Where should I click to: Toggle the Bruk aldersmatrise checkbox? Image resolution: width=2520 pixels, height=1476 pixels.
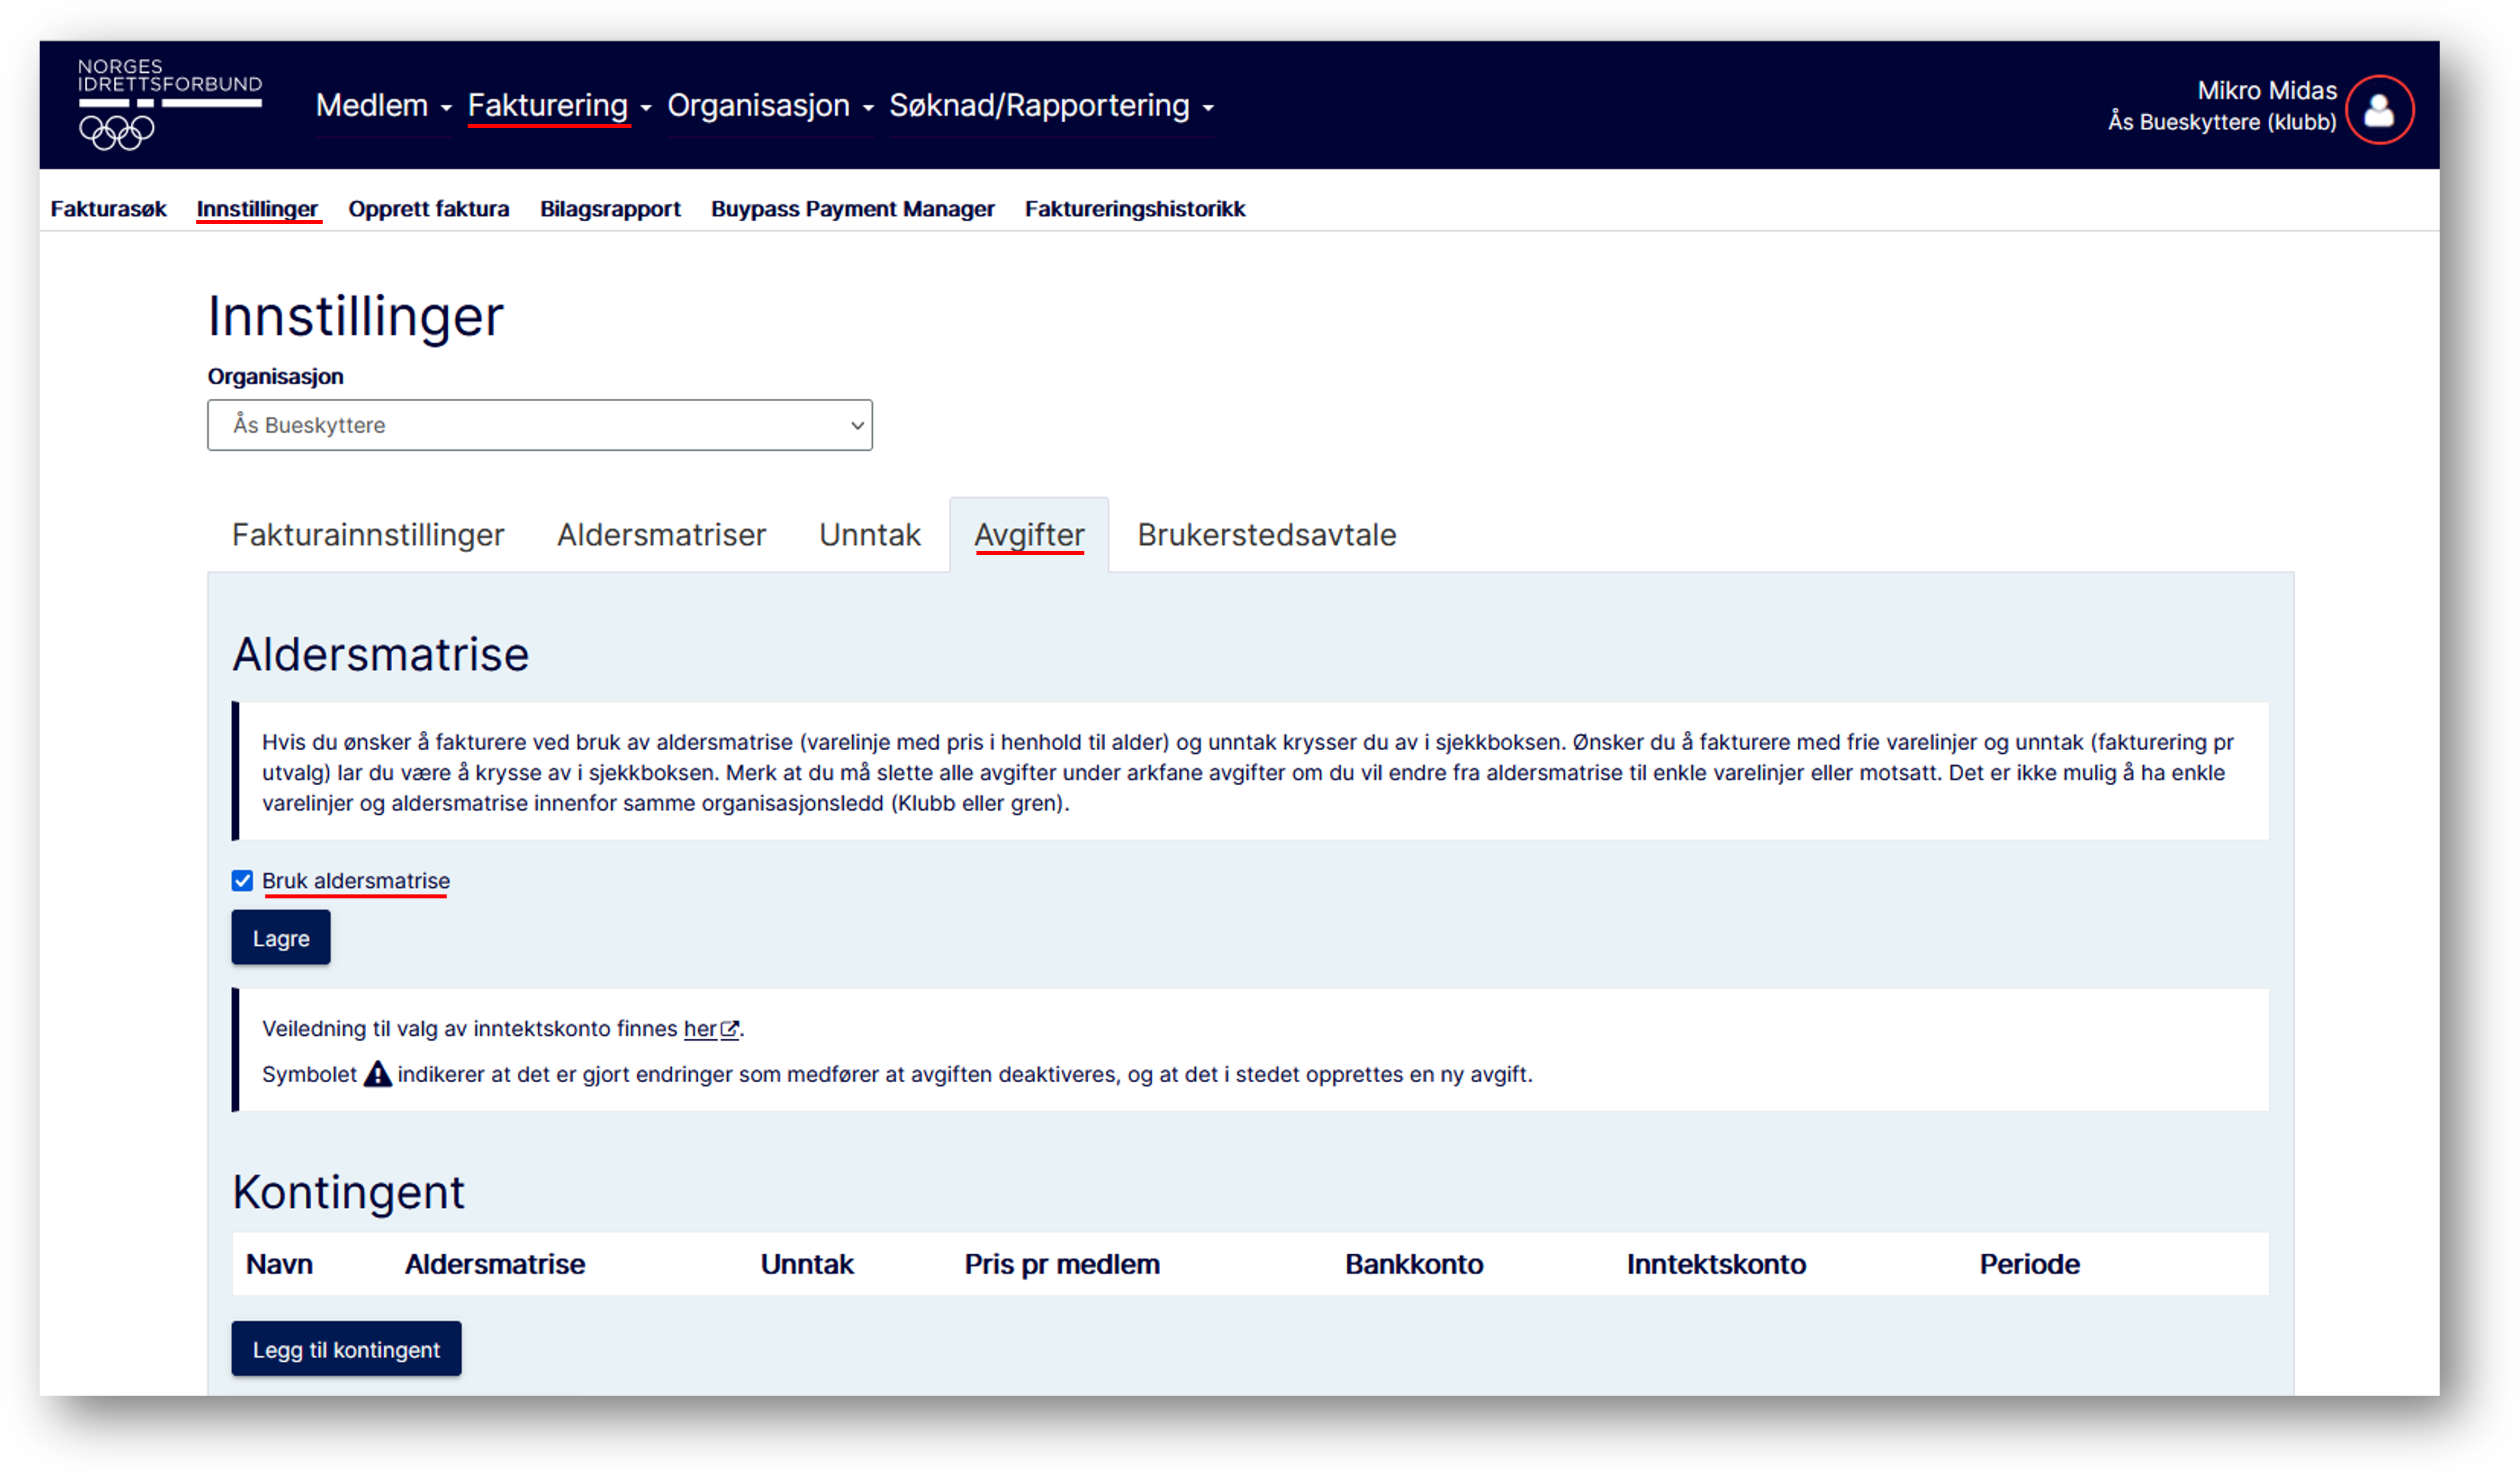(242, 881)
